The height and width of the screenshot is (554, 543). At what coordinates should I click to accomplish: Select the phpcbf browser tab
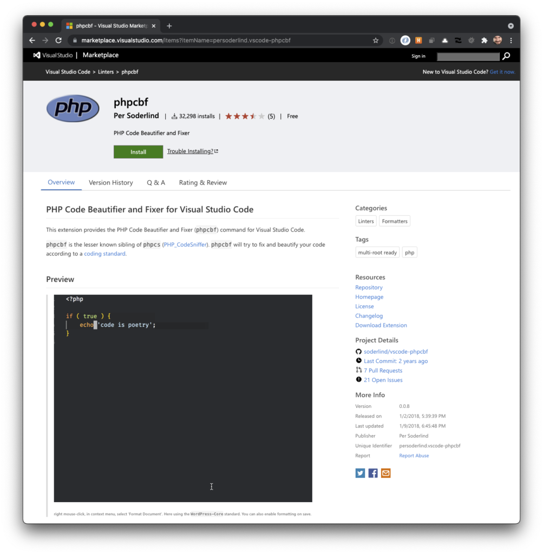[x=110, y=26]
